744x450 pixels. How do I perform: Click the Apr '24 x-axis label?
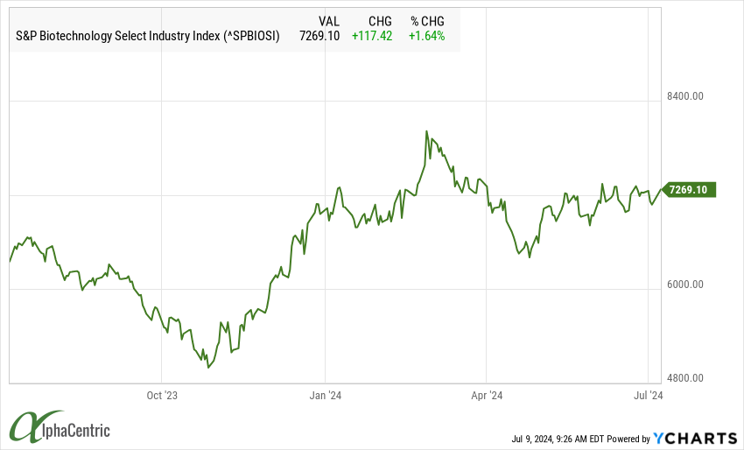[487, 396]
